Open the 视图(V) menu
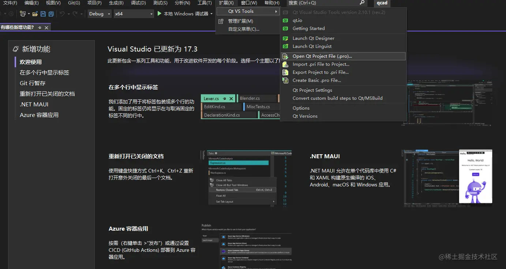The width and height of the screenshot is (506, 269). (x=53, y=3)
